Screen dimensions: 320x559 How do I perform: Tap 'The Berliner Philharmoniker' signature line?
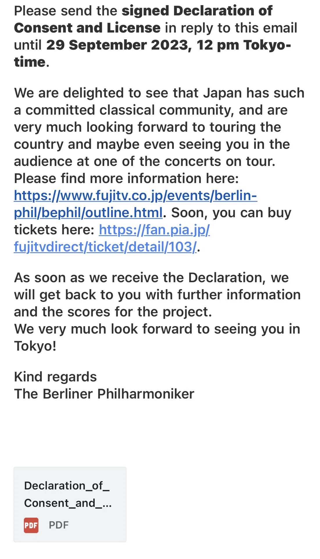pos(104,394)
